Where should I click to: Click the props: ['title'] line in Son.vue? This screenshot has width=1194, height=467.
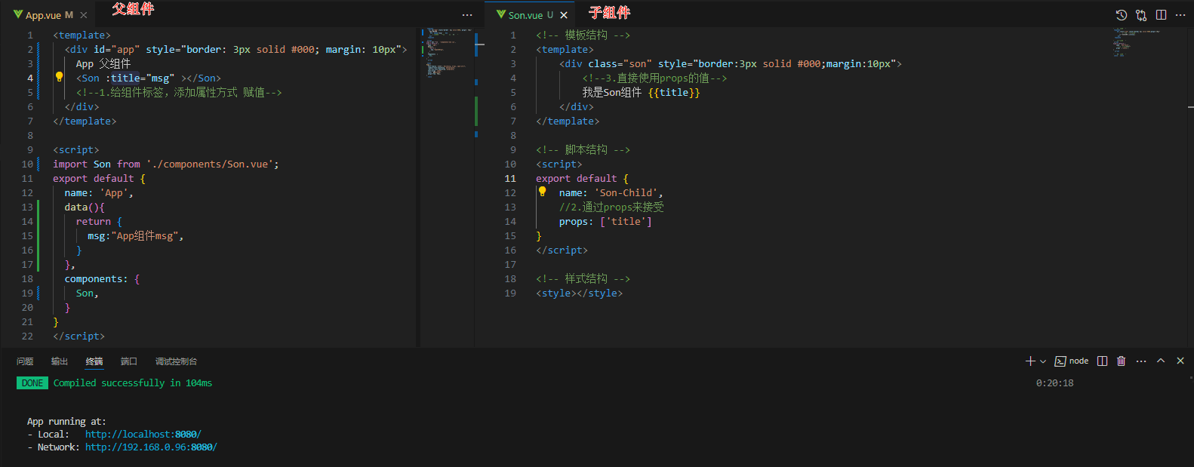click(605, 221)
